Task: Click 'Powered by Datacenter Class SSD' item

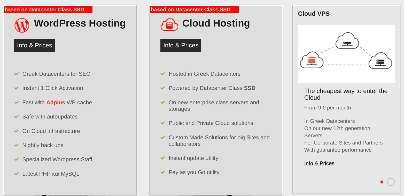Action: (212, 88)
